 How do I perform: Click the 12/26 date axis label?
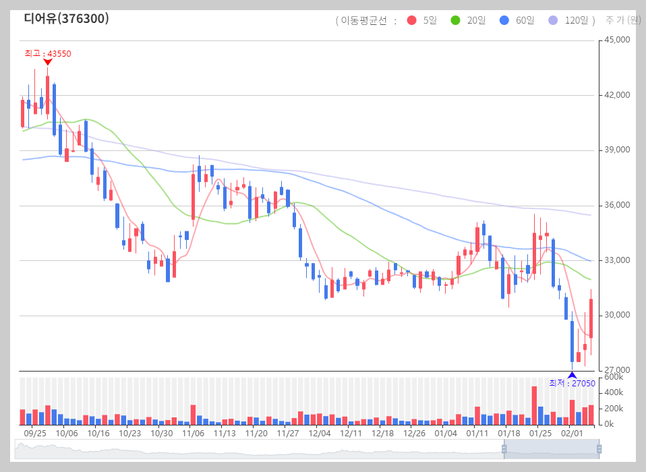415,433
